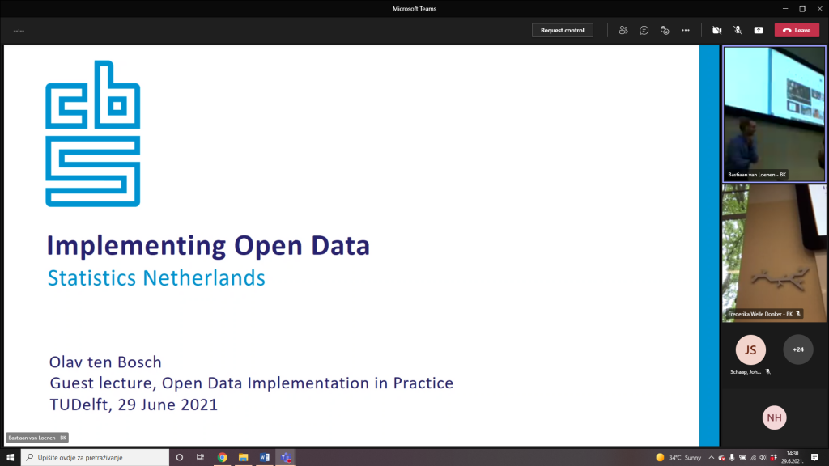
Task: Open the More actions ellipsis menu
Action: click(686, 30)
